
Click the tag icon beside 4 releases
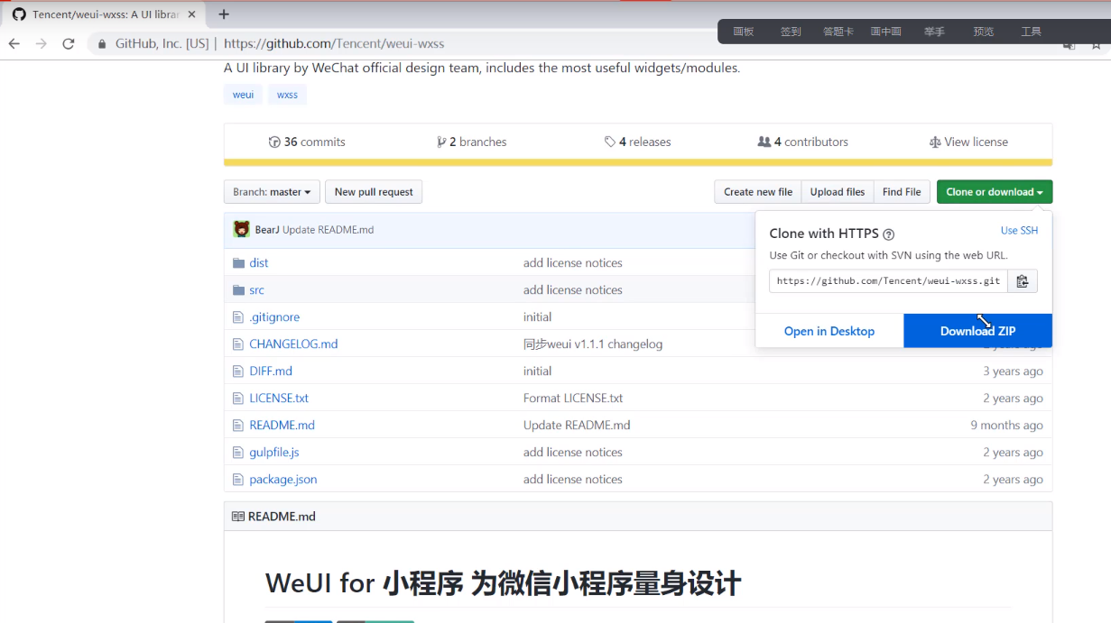point(610,142)
